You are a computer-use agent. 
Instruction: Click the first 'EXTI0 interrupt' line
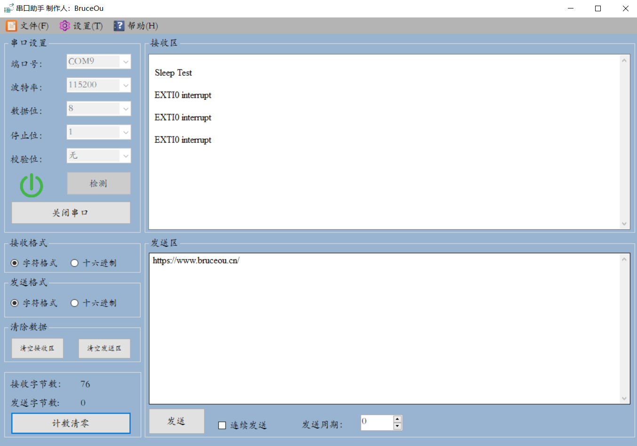(x=183, y=95)
